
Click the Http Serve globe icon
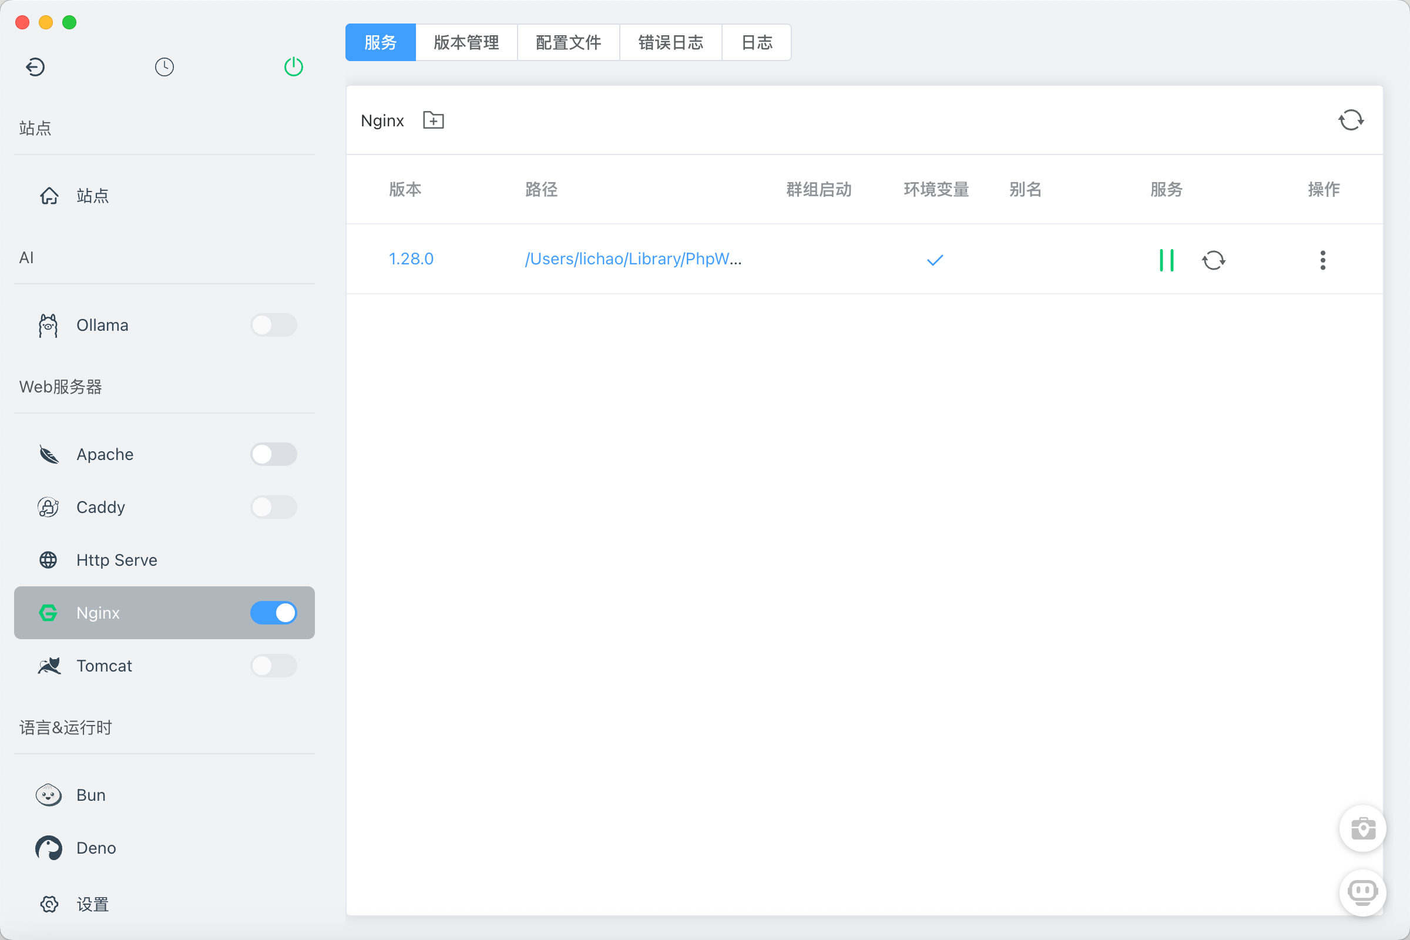coord(49,560)
